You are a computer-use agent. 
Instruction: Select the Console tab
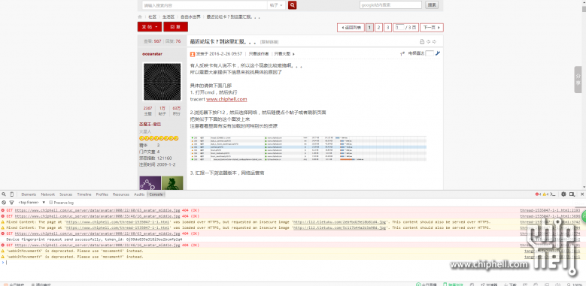point(156,194)
